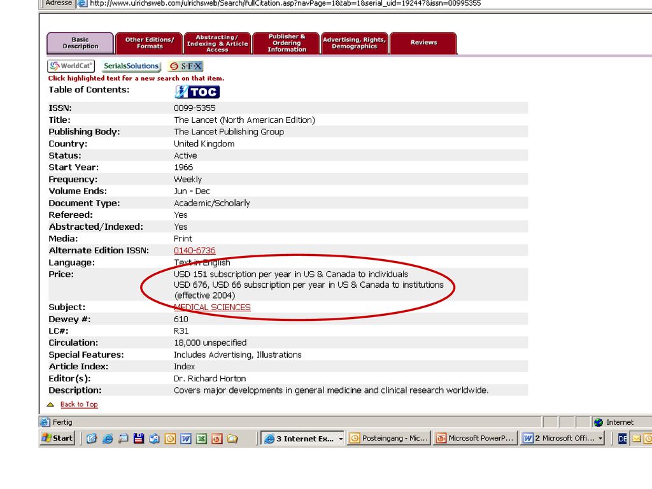Follow the Alternate Edition ISSN 0140-6736 link
652x489 pixels.
(195, 250)
